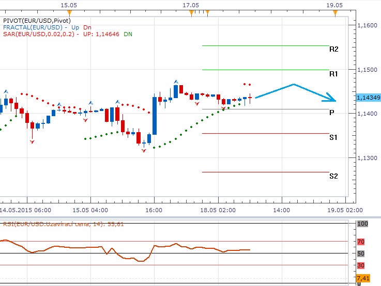This screenshot has height=286, width=381.
Task: Click the R2 resistance level label
Action: (333, 50)
